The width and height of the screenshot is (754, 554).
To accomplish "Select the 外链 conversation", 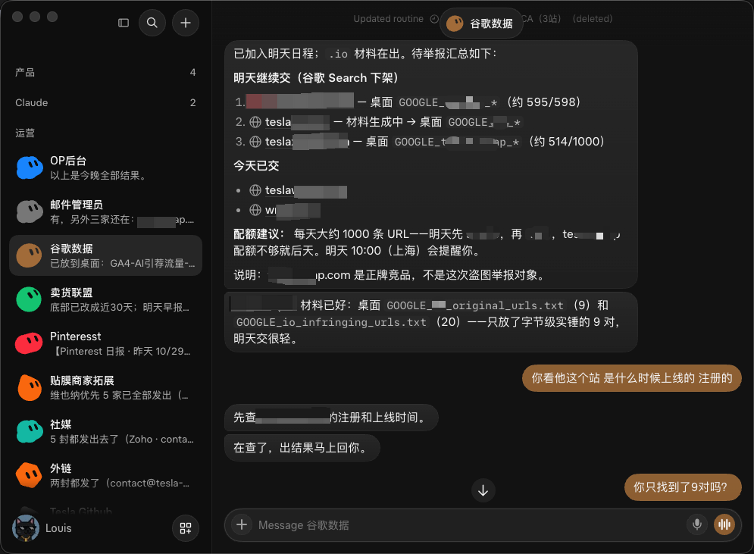I will (106, 475).
